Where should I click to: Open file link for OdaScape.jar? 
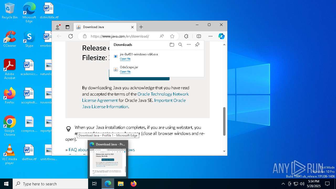125,72
